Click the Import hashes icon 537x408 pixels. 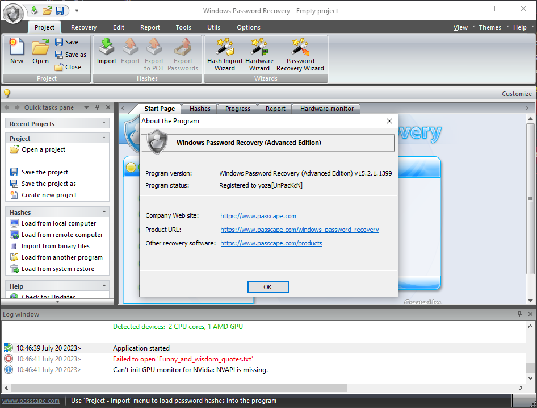pyautogui.click(x=107, y=51)
